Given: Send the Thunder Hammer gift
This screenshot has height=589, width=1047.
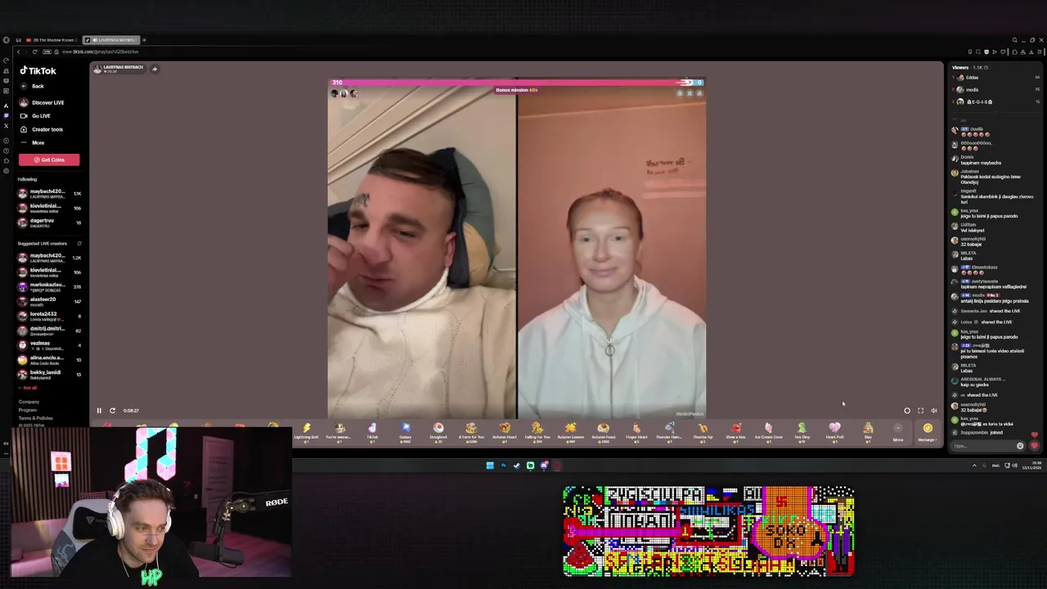Looking at the screenshot, I should (669, 432).
